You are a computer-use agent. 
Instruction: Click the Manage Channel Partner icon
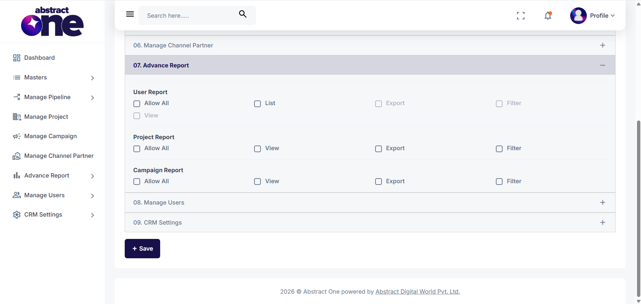pos(17,156)
